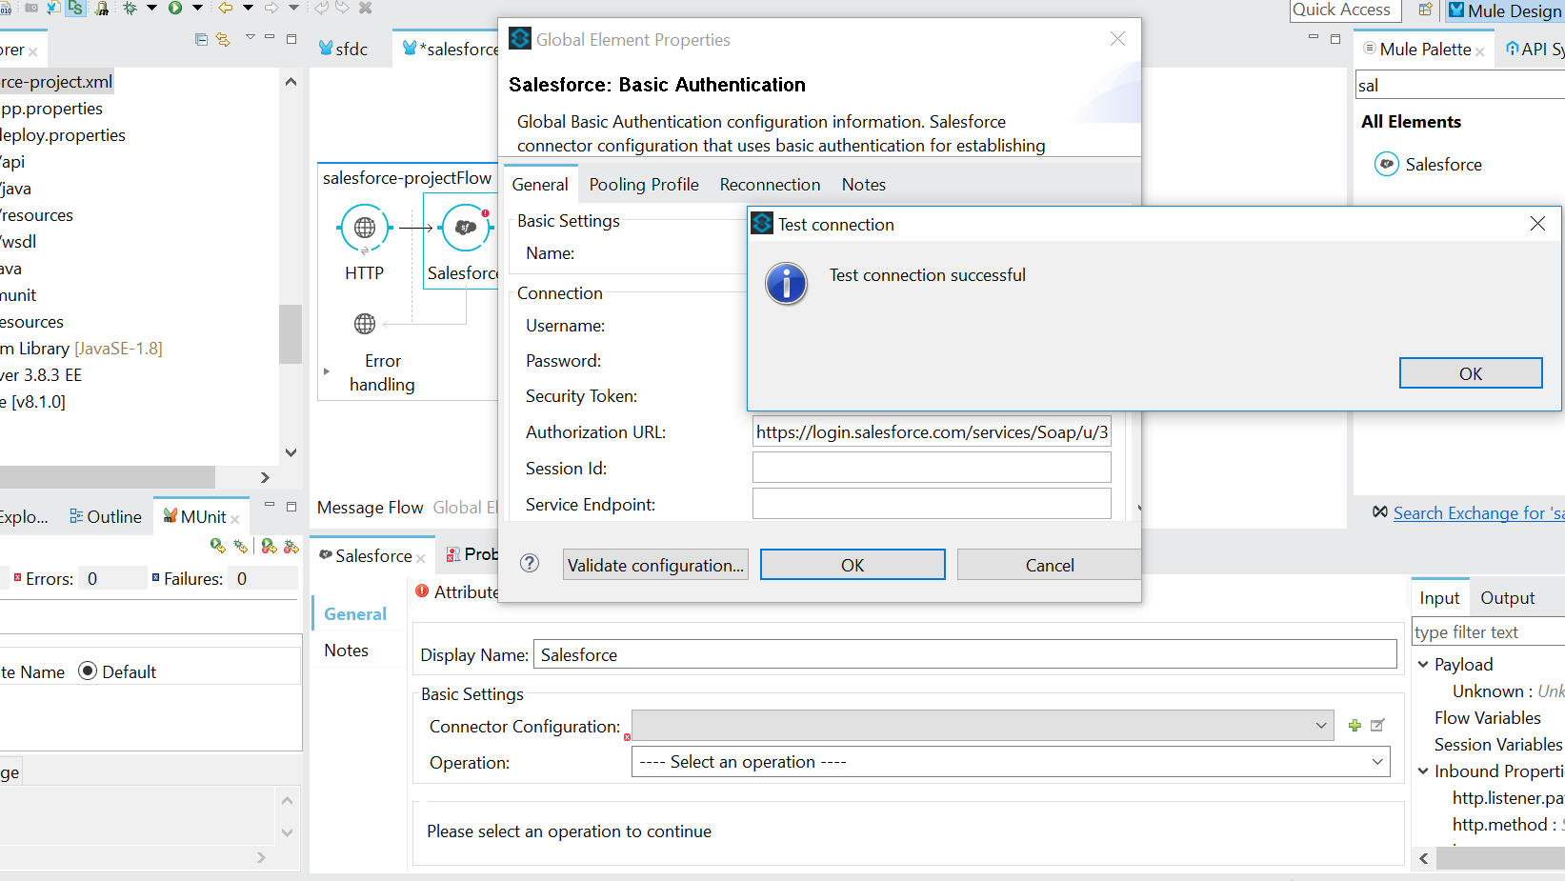Click MUnit debug failed tests icon

(x=291, y=546)
